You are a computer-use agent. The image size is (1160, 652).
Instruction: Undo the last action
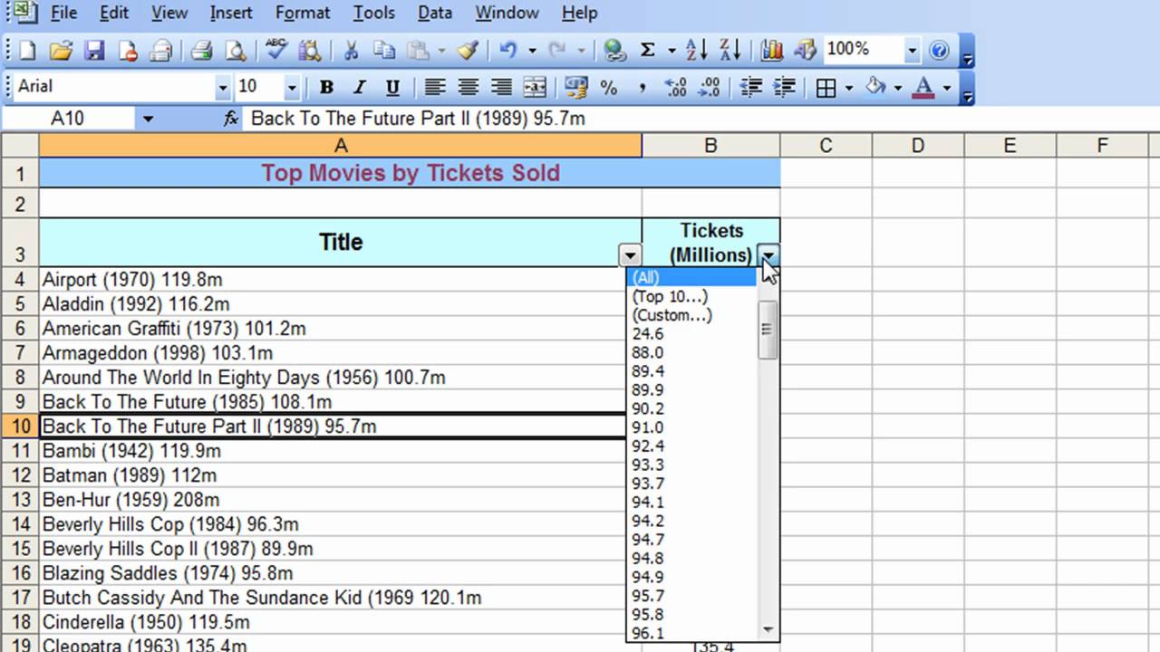pos(507,51)
